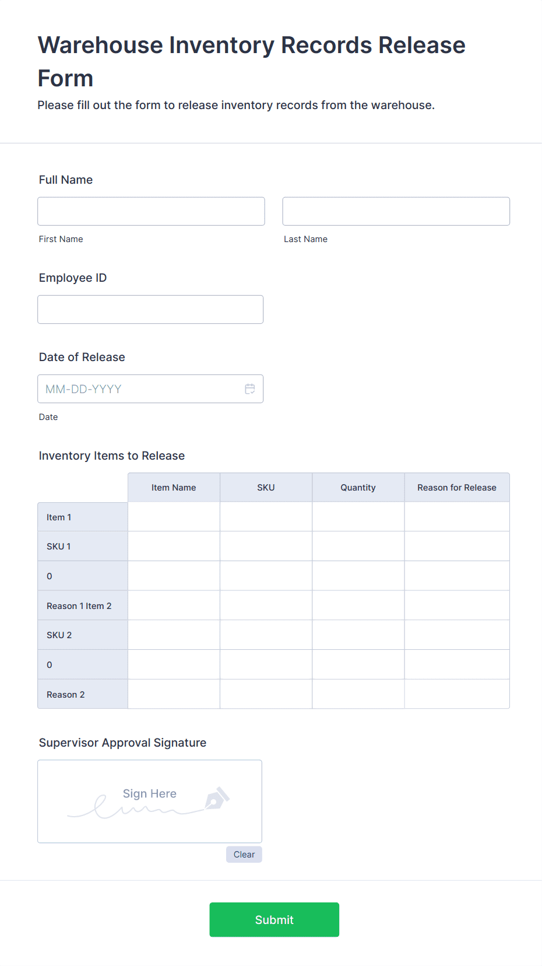This screenshot has width=542, height=966.
Task: Clear the supervisor approval signature
Action: [x=244, y=854]
